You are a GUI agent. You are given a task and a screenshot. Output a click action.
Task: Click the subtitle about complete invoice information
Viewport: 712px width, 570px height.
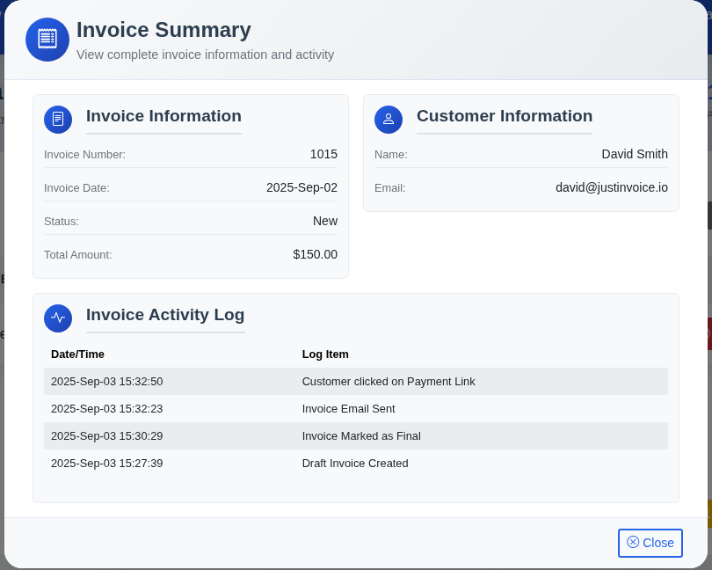point(205,55)
